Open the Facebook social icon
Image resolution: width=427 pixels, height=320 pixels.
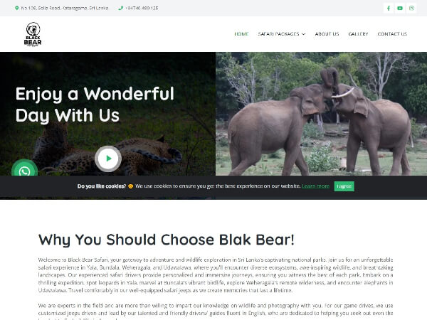tap(389, 8)
